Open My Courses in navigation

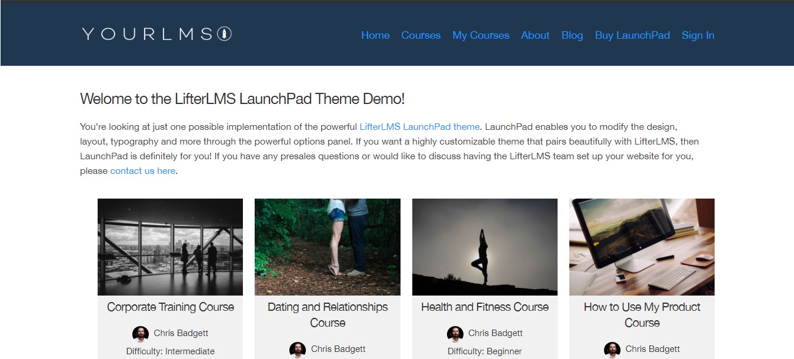click(481, 35)
